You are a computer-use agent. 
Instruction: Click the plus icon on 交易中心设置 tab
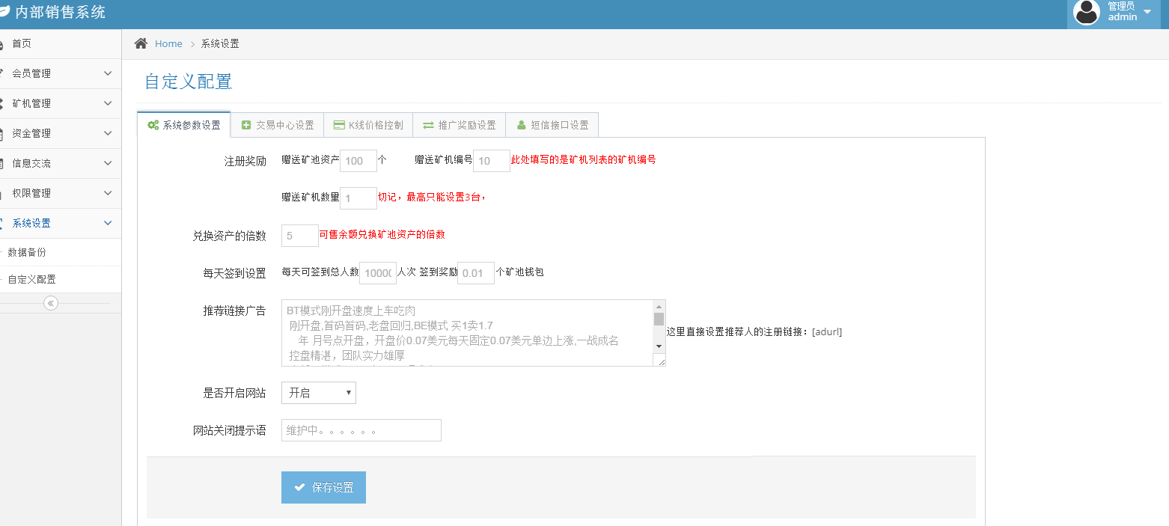(x=246, y=125)
